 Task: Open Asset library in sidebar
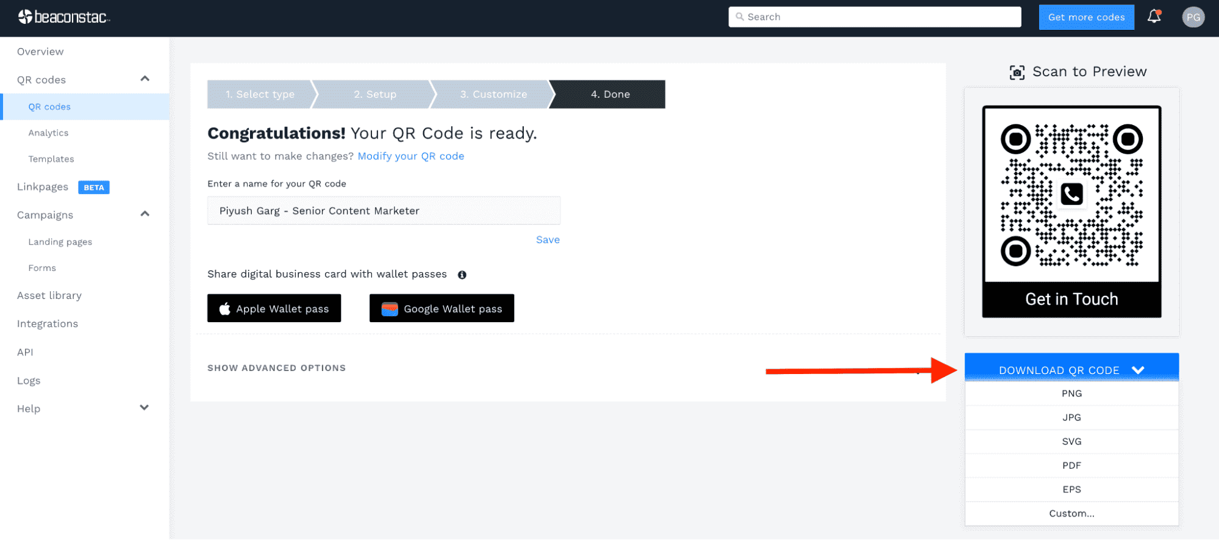(x=49, y=295)
